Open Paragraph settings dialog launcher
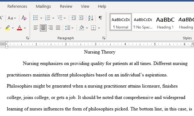The height and width of the screenshot is (116, 194). point(104,38)
